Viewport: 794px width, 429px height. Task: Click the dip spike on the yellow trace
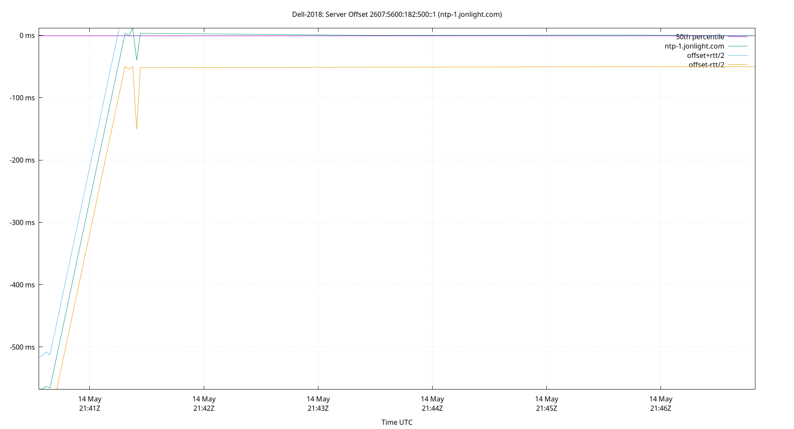point(137,127)
